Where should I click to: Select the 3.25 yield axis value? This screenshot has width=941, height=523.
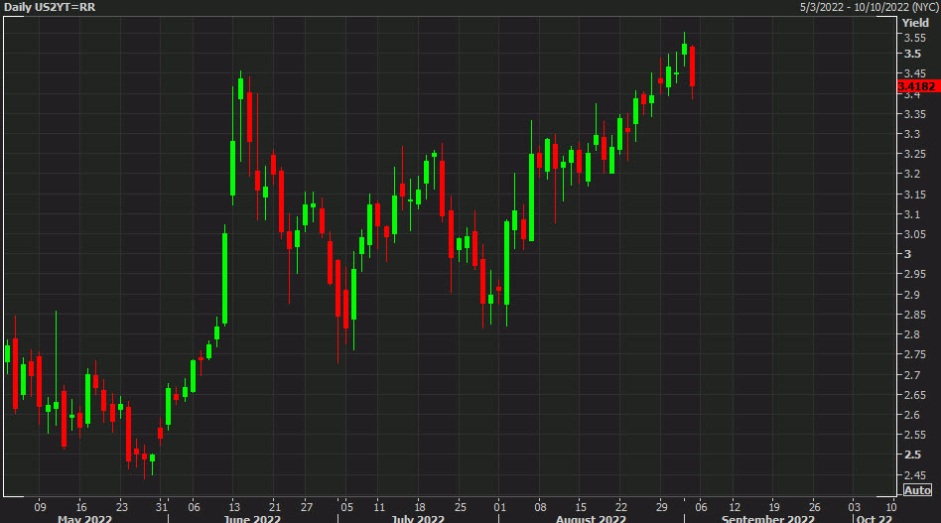tap(914, 154)
